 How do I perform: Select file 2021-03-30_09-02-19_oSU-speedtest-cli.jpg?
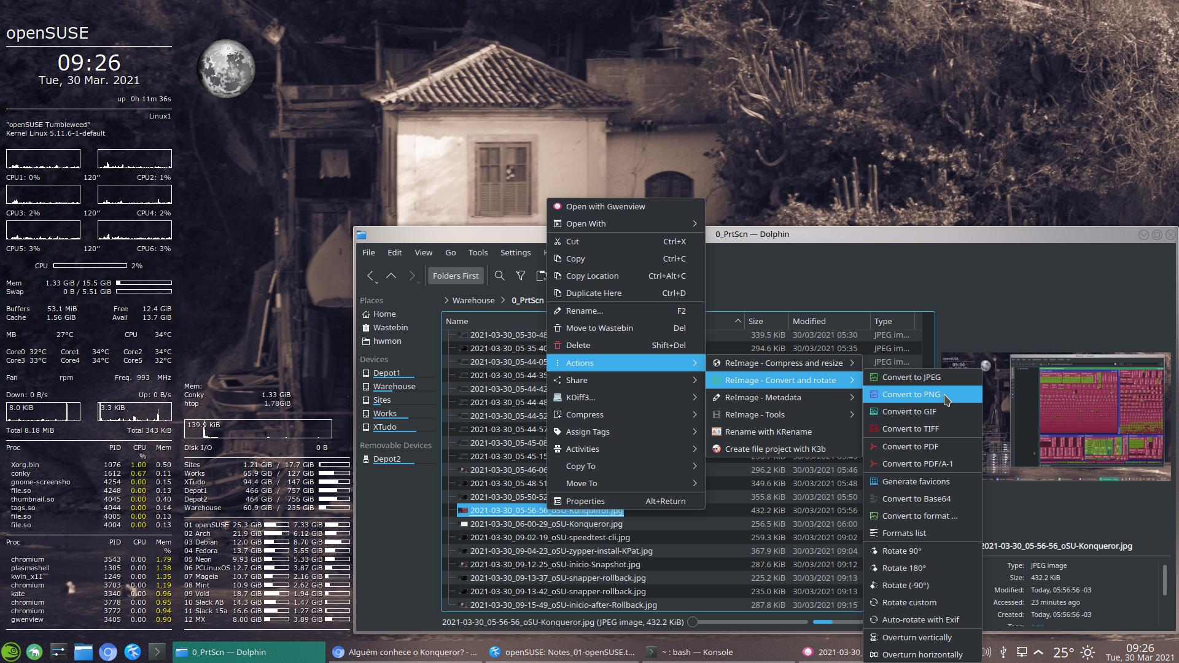pyautogui.click(x=550, y=537)
